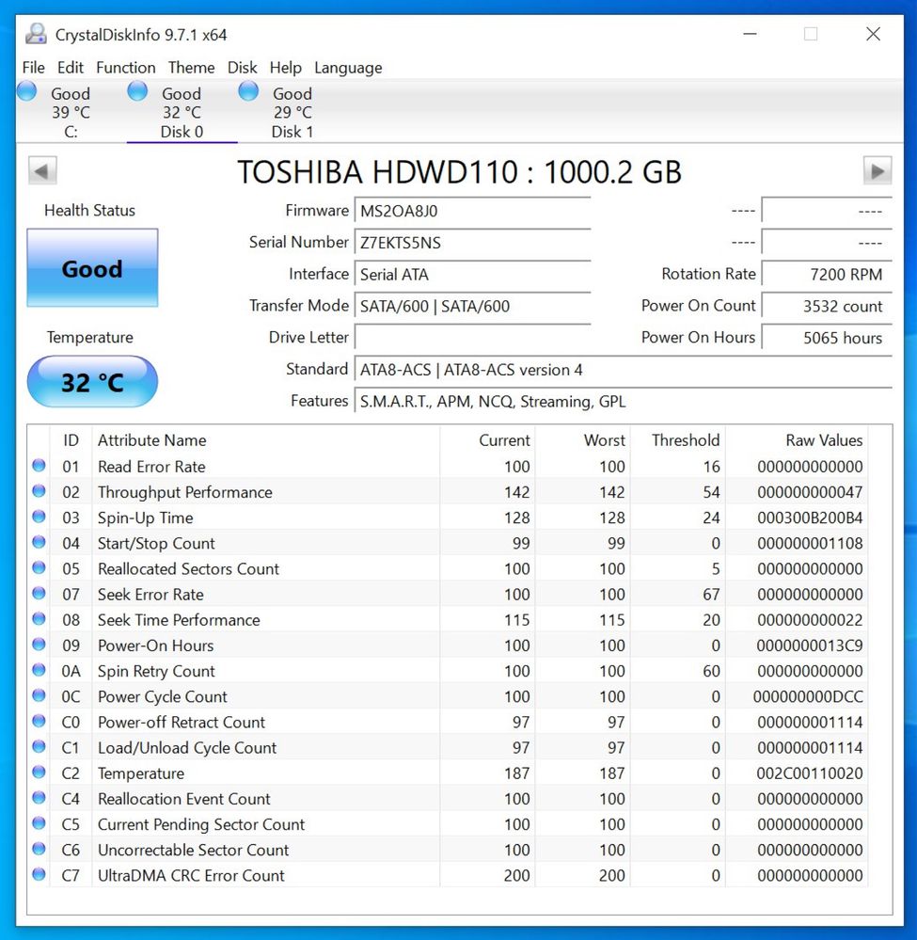917x940 pixels.
Task: Click status orb for Seek Error Rate
Action: click(39, 593)
